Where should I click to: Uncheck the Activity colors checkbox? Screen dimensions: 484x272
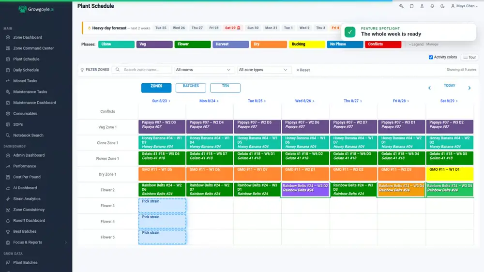(431, 57)
